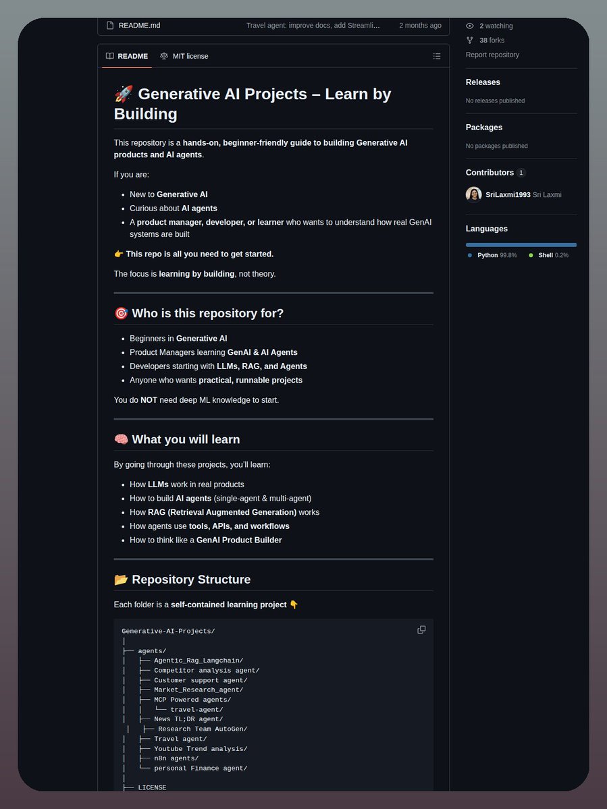Open the Releases heading link

pos(483,82)
